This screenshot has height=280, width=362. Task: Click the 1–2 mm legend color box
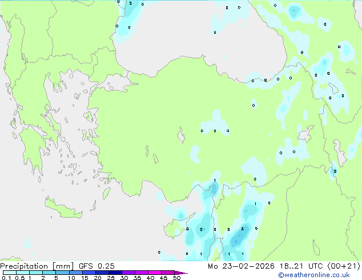pyautogui.click(x=36, y=273)
